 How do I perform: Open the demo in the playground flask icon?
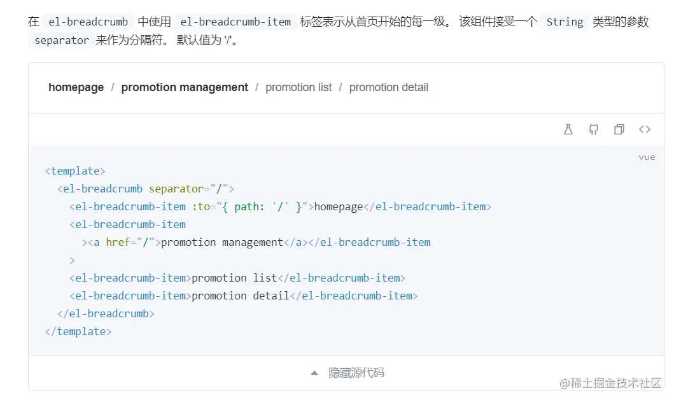click(568, 129)
